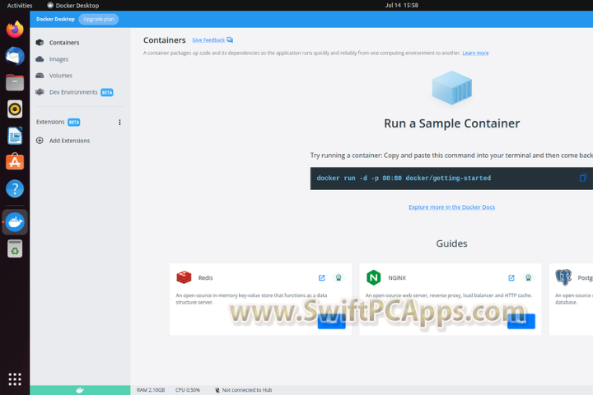Open Rhythmbox from the dock
The height and width of the screenshot is (395, 593).
(x=15, y=109)
